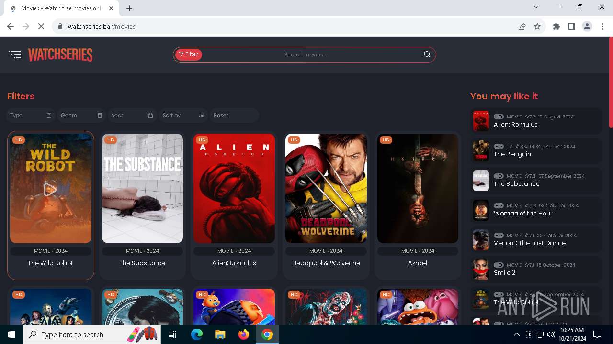Screen dimensions: 613x344
Task: Open the Windows Start menu
Action: click(11, 334)
